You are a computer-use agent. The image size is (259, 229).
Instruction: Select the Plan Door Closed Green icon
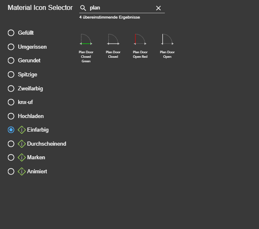(x=86, y=40)
